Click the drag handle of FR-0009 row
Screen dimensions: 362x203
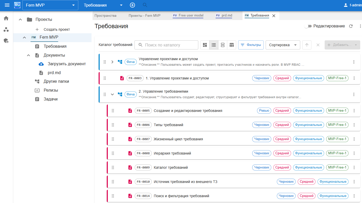click(113, 167)
